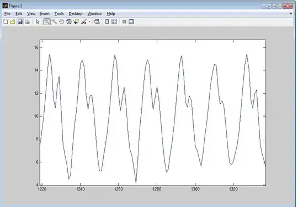The image size is (298, 207).
Task: Activate the Pan hand tool
Action: coord(62,22)
